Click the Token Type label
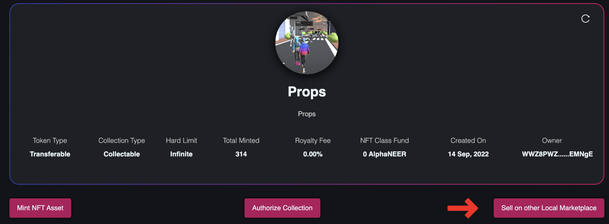The height and width of the screenshot is (224, 609). pyautogui.click(x=50, y=141)
